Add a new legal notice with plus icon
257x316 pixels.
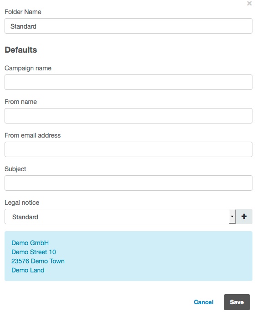pyautogui.click(x=244, y=217)
